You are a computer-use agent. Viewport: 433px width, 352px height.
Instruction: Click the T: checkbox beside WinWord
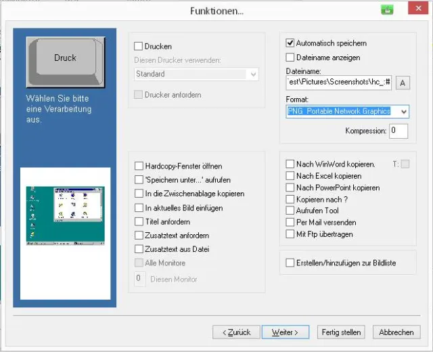405,164
